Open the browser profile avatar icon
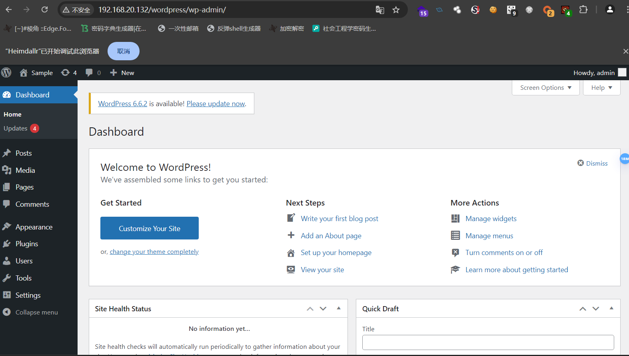This screenshot has height=356, width=629. (x=610, y=10)
